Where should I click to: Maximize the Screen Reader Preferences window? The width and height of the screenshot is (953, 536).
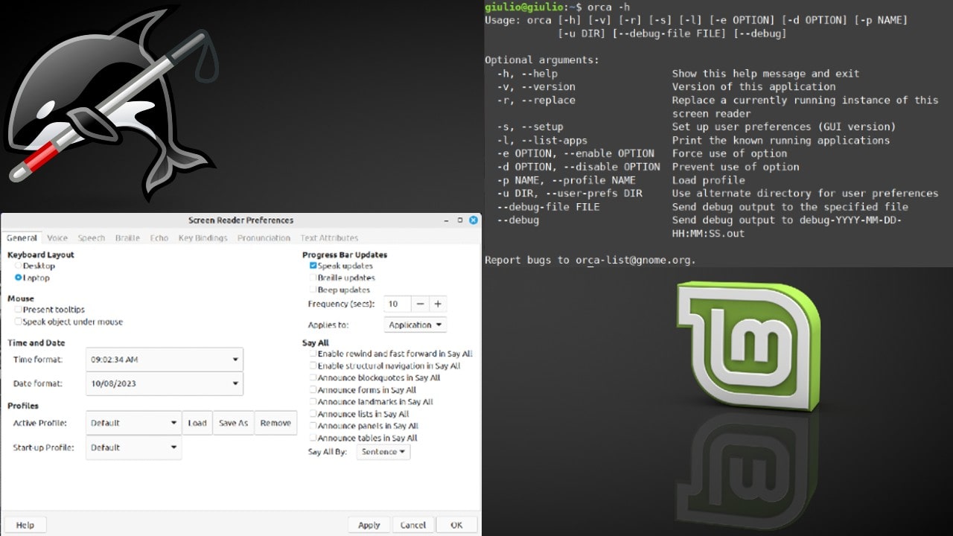point(460,220)
